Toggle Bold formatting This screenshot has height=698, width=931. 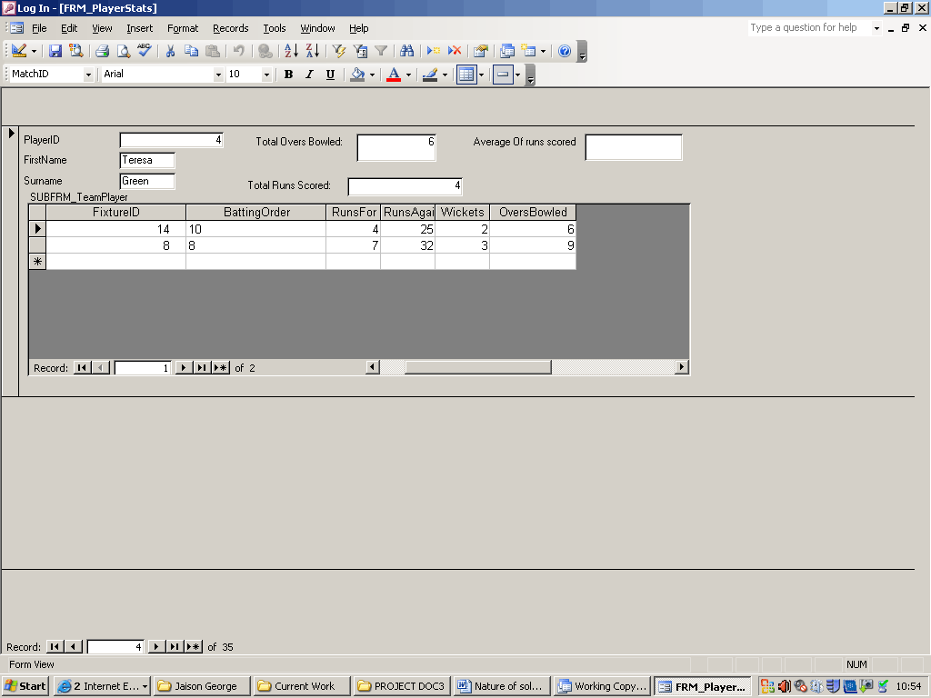click(x=288, y=75)
